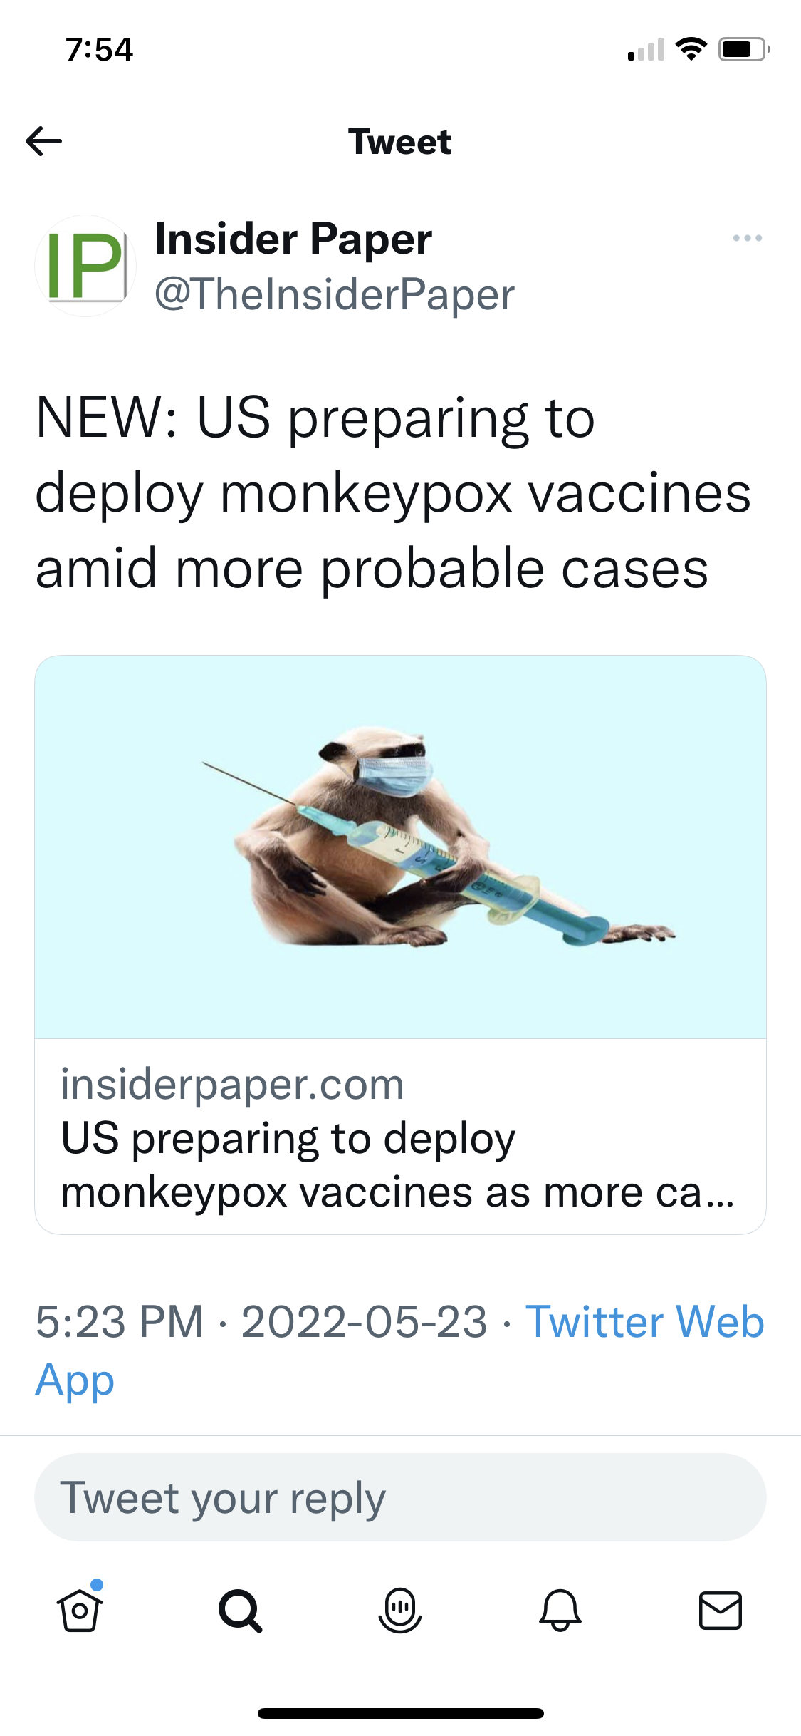Tap the battery status icon
The width and height of the screenshot is (801, 1736).
point(744,49)
